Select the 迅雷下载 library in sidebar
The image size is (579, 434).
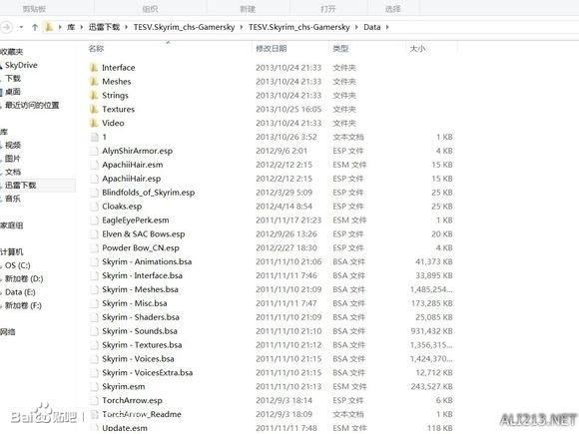click(20, 185)
